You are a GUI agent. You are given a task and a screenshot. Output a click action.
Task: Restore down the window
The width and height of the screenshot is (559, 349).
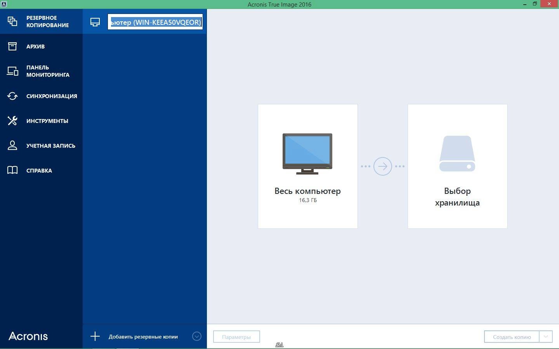point(535,4)
